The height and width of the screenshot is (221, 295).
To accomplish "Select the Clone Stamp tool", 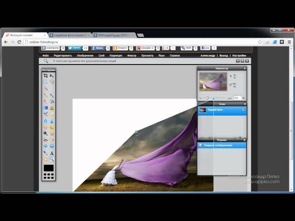I will coord(52,108).
